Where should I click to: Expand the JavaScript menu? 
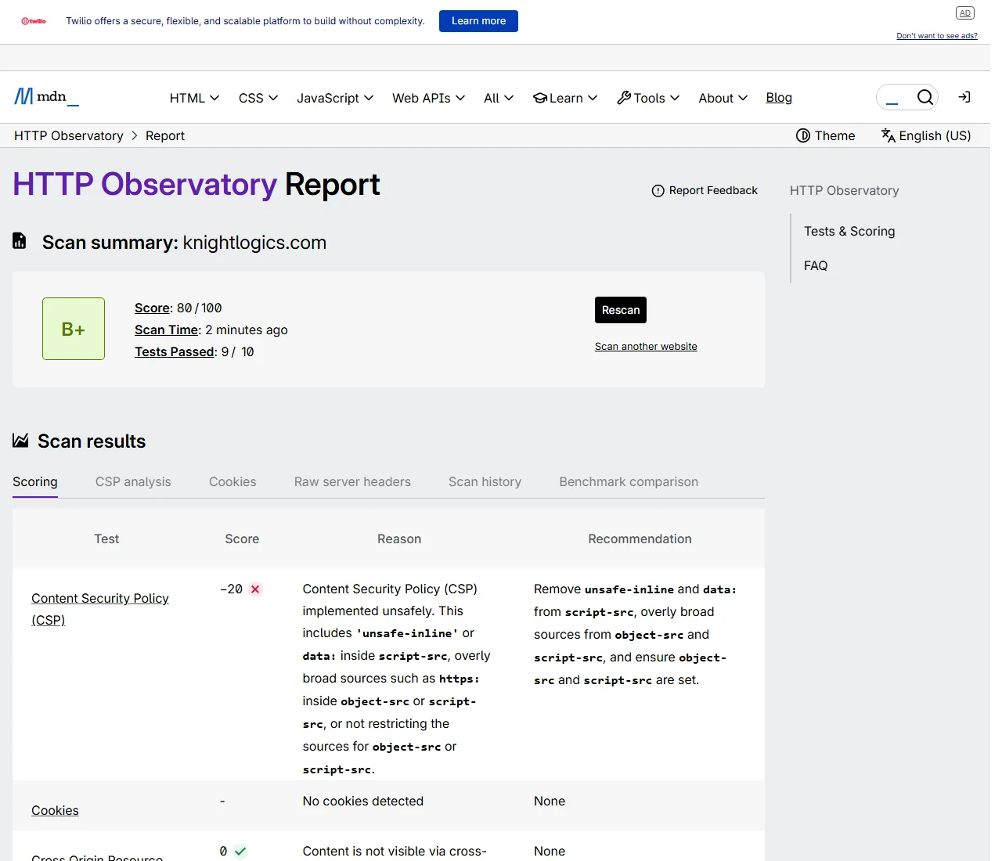click(335, 98)
